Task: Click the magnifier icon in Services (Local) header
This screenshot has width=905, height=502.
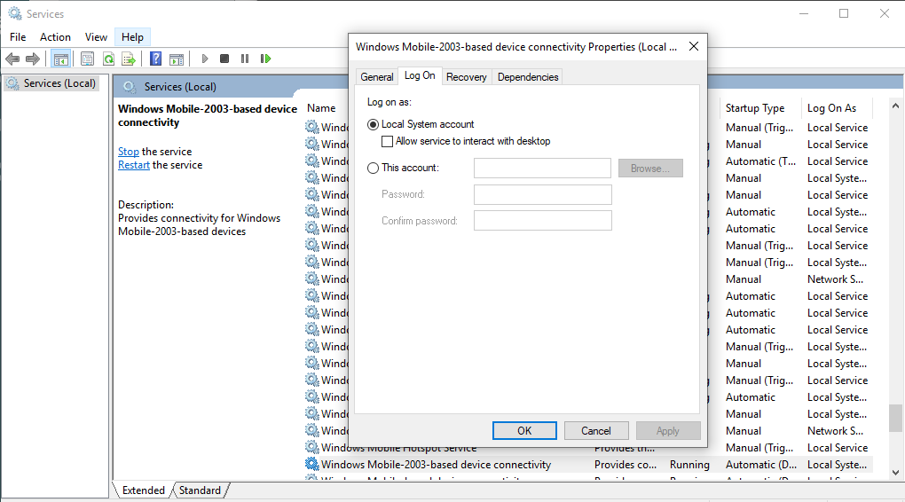Action: click(130, 87)
